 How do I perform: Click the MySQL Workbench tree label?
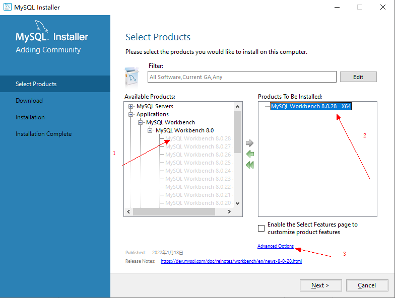(170, 122)
